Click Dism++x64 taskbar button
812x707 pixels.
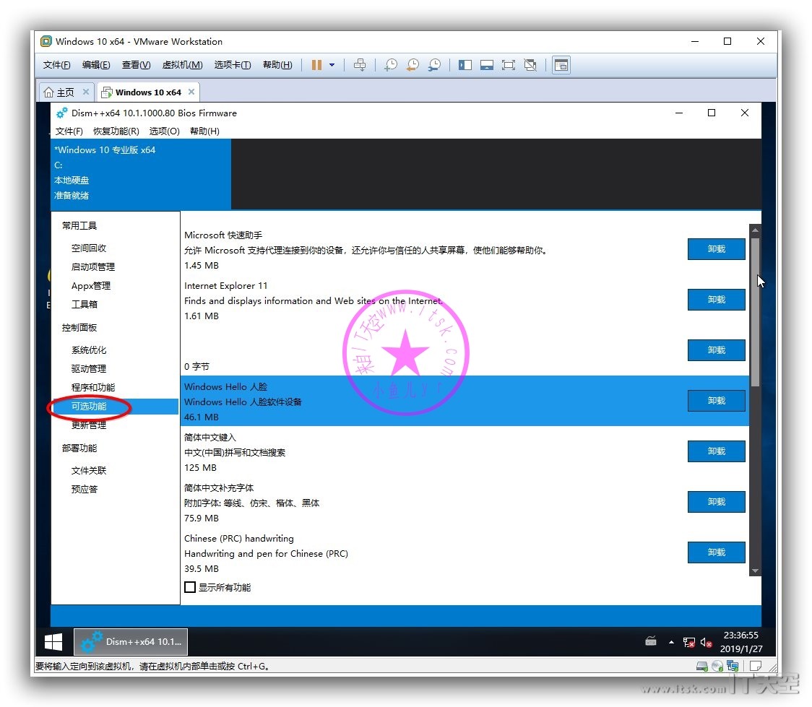click(131, 642)
